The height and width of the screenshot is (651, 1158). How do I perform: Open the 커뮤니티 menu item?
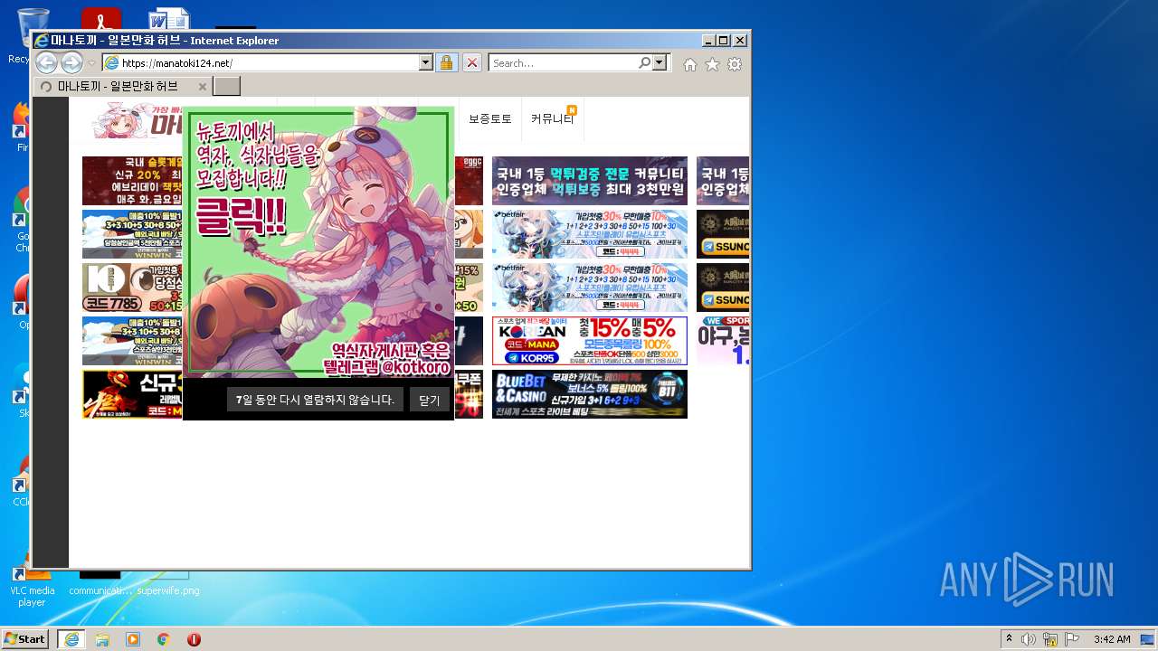click(x=553, y=118)
